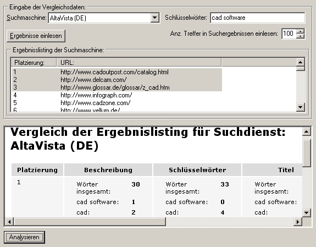Click the Schlüsselwörter input field
This screenshot has height=247, width=316.
258,18
